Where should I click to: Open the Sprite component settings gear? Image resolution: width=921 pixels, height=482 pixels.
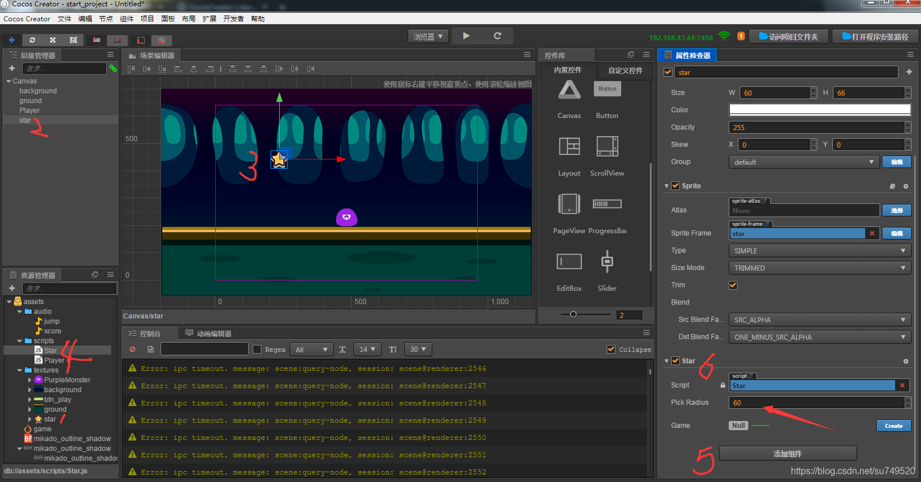(x=905, y=187)
